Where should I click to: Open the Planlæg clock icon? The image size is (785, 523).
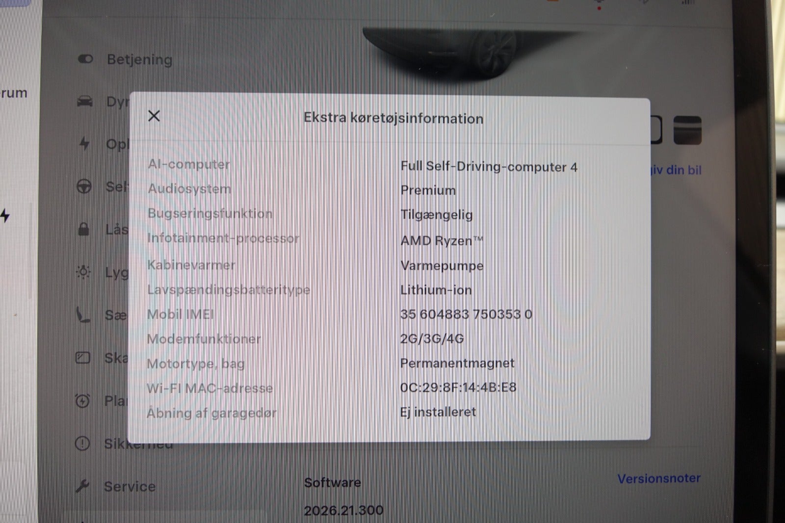coord(82,400)
